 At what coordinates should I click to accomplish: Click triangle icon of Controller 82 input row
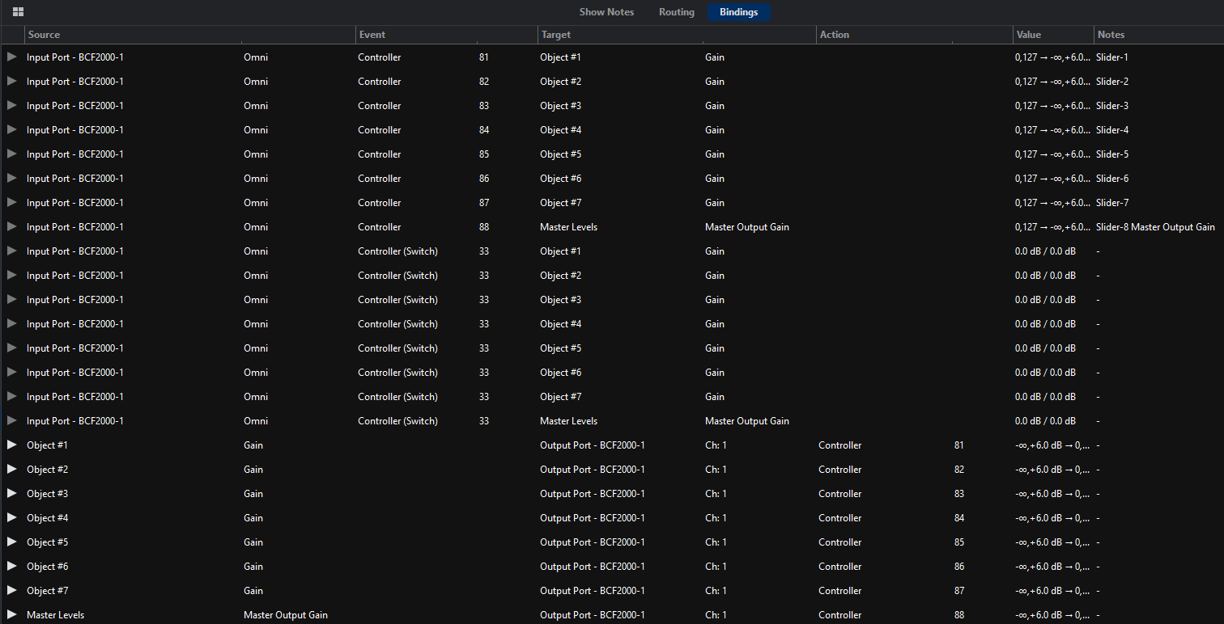11,82
